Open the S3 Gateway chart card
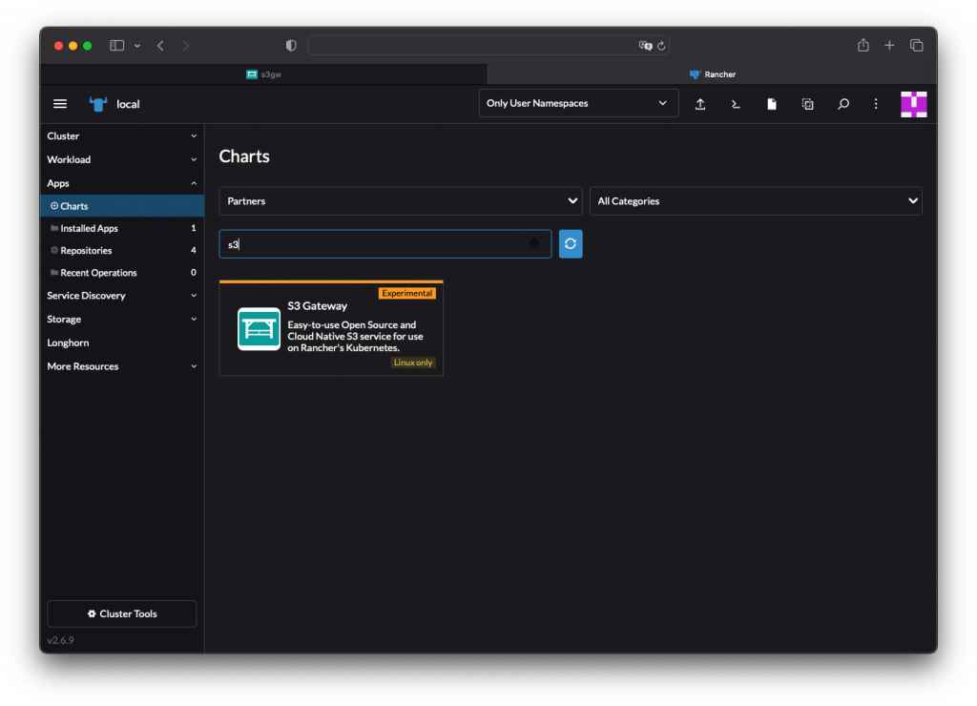The width and height of the screenshot is (977, 706). [x=331, y=329]
